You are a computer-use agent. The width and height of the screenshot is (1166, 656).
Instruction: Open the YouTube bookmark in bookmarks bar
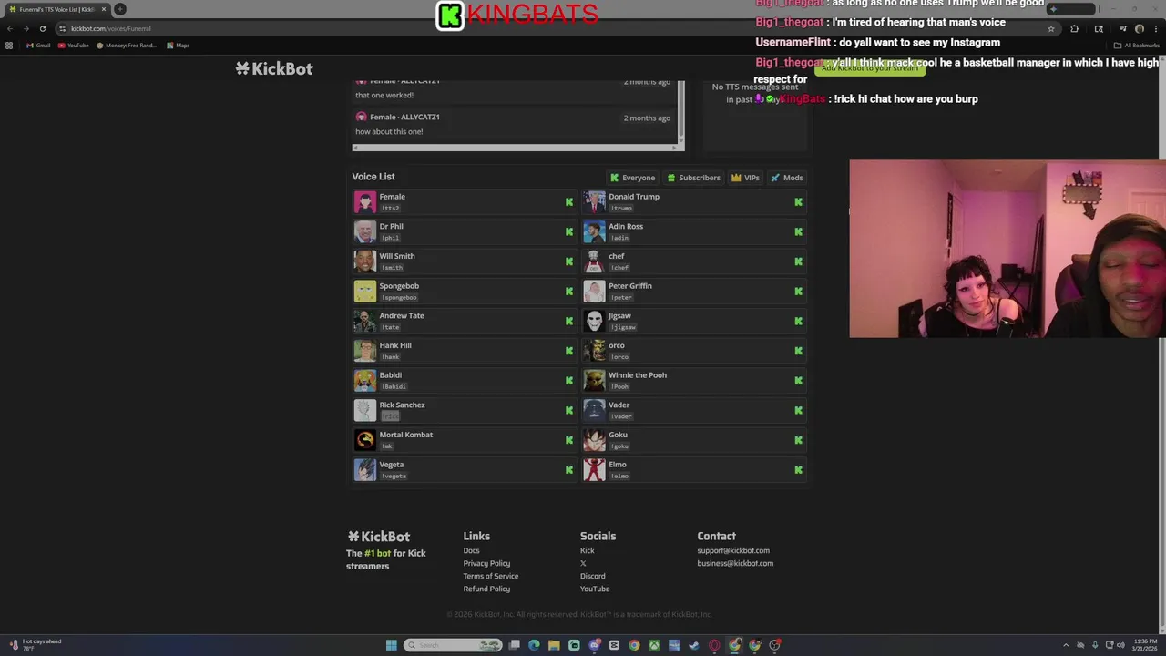tap(73, 46)
